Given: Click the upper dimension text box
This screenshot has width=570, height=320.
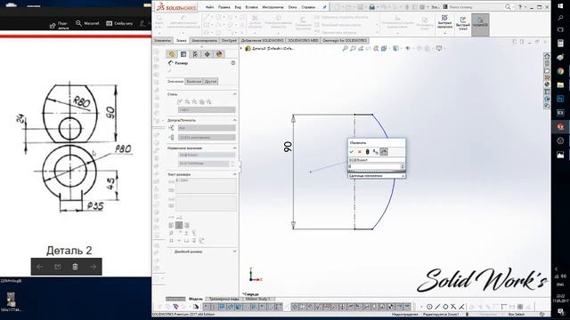Looking at the screenshot, I should tap(206, 186).
